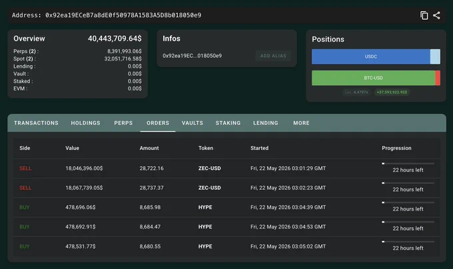Open the STAKING tab
Image resolution: width=453 pixels, height=269 pixels.
[x=228, y=123]
